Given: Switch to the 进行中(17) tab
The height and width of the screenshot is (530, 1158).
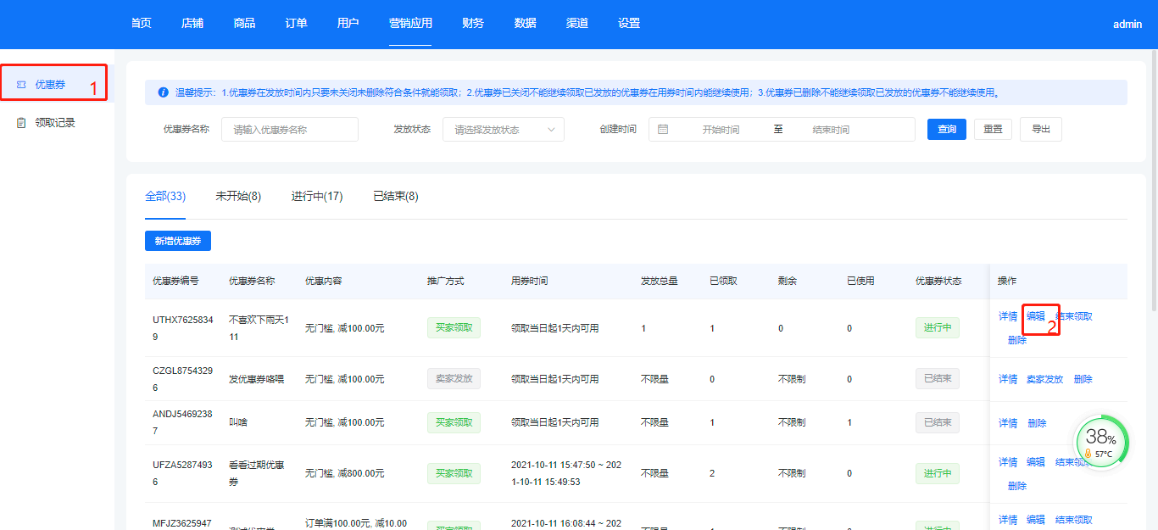Looking at the screenshot, I should (x=317, y=197).
